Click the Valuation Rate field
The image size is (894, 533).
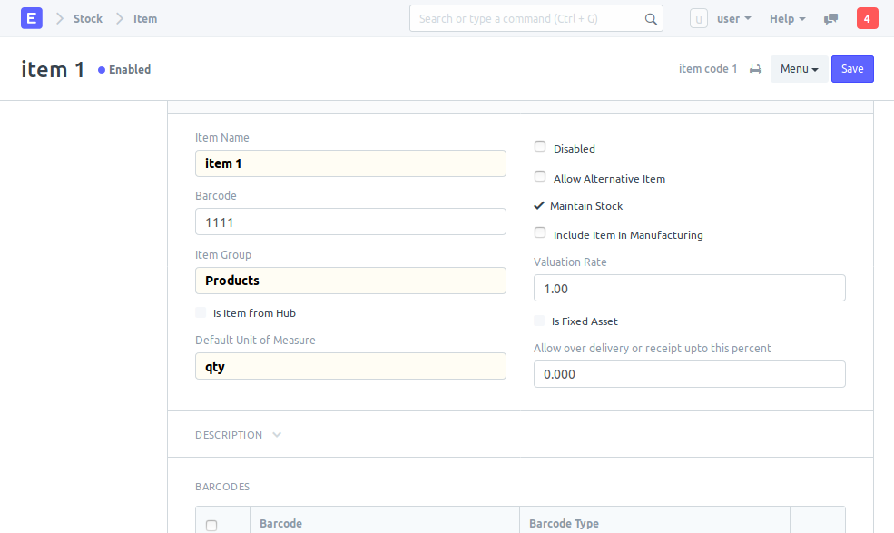(x=689, y=288)
